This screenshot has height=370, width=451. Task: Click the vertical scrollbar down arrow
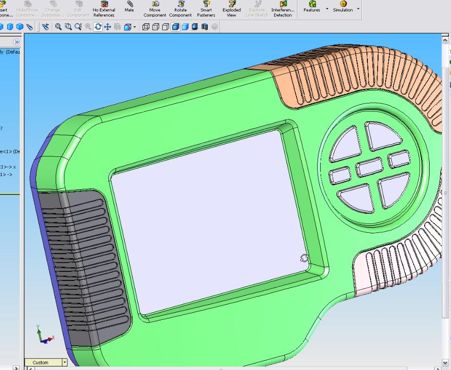pyautogui.click(x=445, y=362)
